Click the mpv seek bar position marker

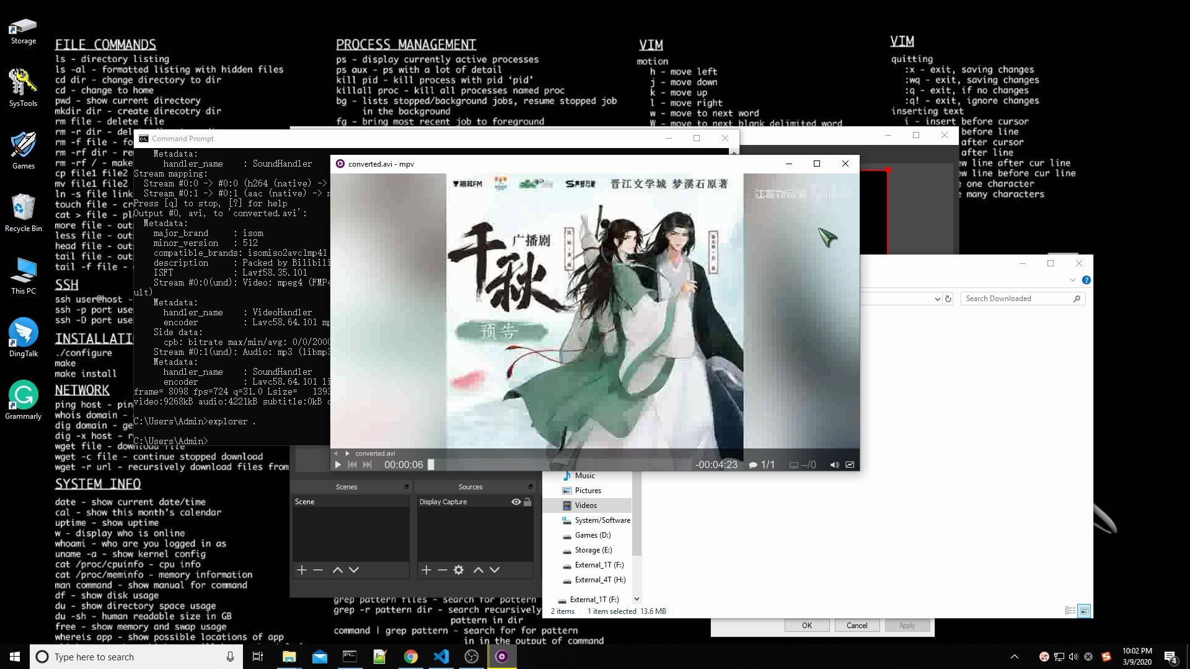click(431, 465)
